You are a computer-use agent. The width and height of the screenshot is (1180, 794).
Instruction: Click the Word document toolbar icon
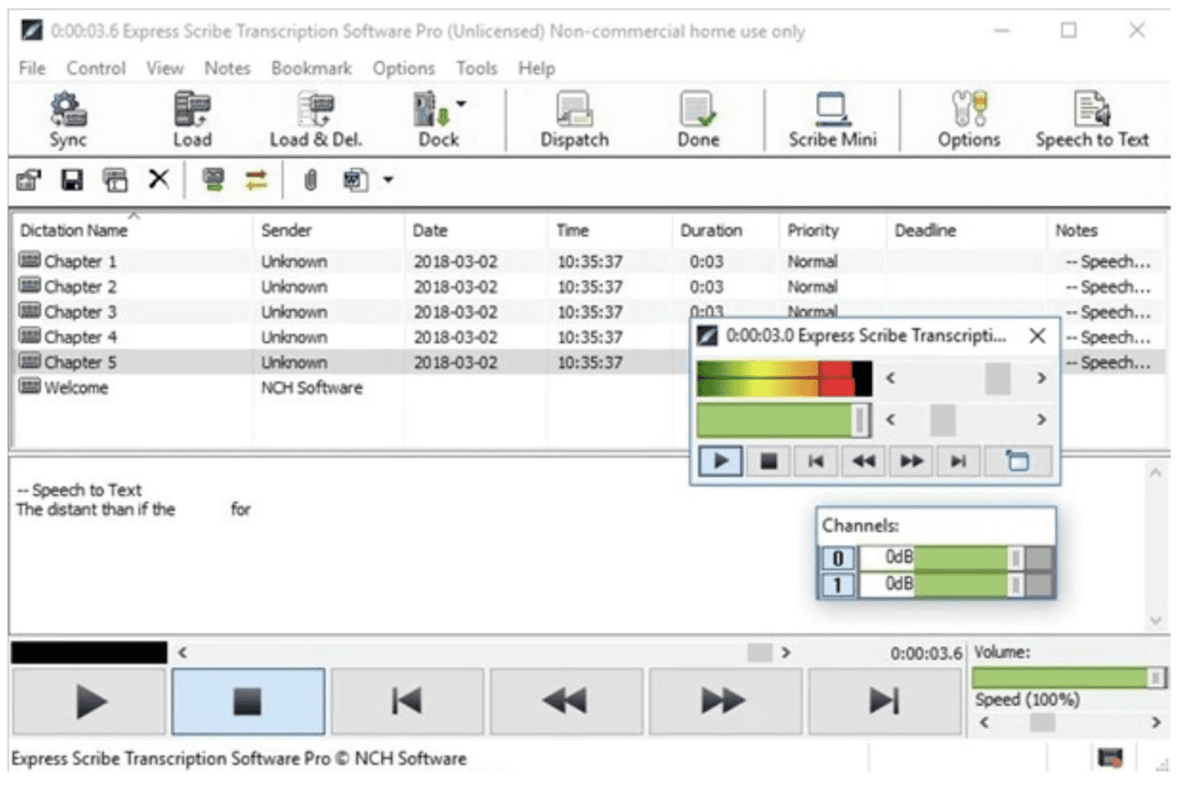[x=355, y=180]
